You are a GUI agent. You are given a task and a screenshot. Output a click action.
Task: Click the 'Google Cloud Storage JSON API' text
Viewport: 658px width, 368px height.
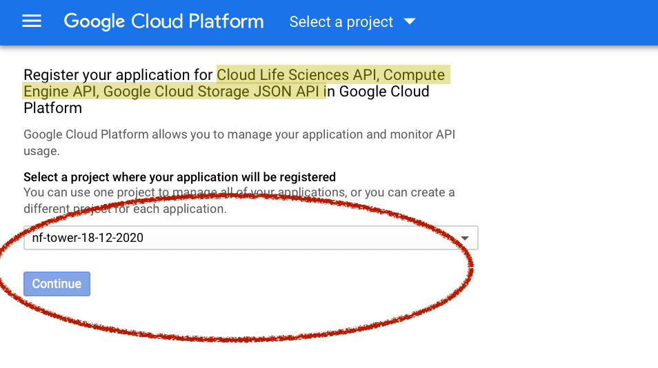213,92
